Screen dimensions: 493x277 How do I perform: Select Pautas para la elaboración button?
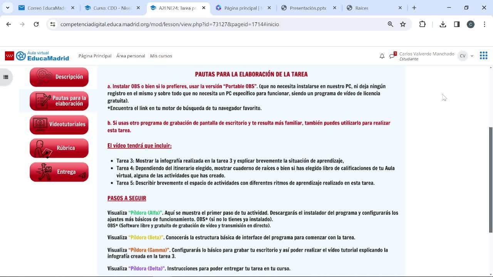[59, 101]
